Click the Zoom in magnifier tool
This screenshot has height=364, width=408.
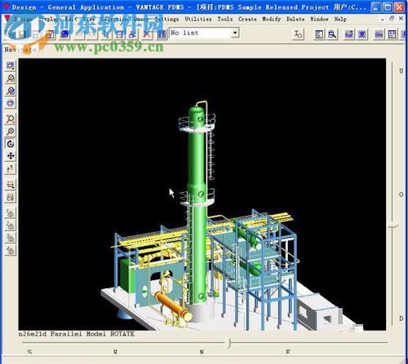(x=11, y=131)
